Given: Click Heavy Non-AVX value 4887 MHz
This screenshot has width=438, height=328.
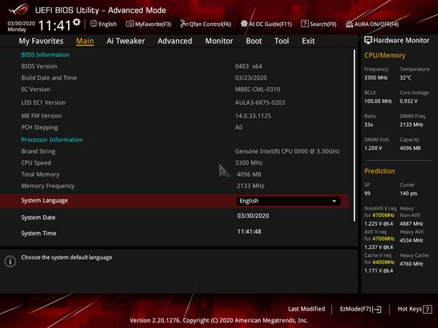Looking at the screenshot, I should click(x=411, y=224).
